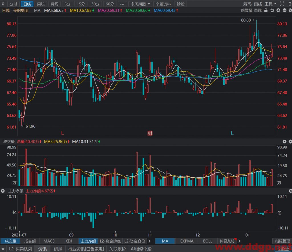Viewport: 292px width, 252px height.
Task: Switch to the 周线 weekly chart
Action: [x=40, y=4]
